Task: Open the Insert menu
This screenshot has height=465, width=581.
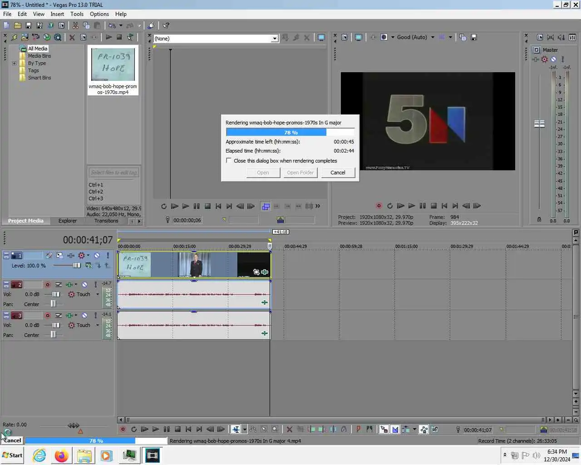Action: [57, 14]
